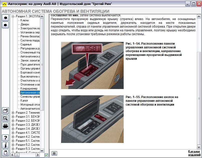The height and width of the screenshot is (158, 202).
Task: Expand the Раздел 5.1 tree node
Action: (13, 141)
